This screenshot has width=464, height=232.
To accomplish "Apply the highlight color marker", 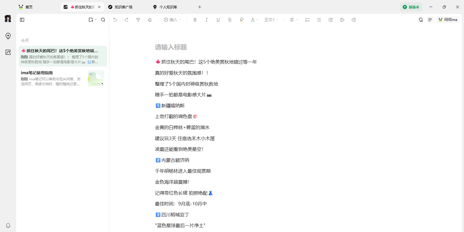I will click(241, 20).
